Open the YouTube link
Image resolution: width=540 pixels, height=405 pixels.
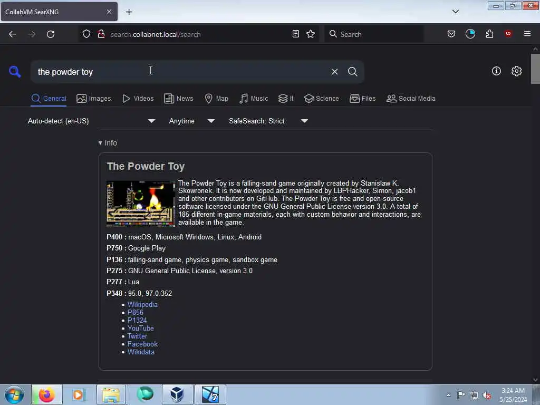140,328
